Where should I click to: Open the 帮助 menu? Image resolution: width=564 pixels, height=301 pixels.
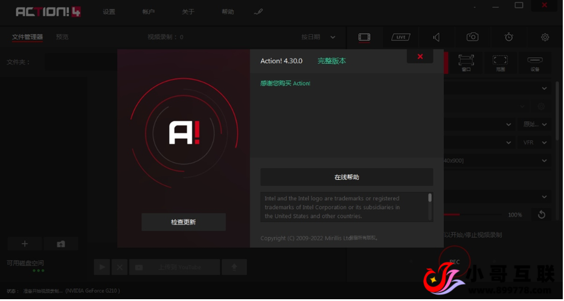pyautogui.click(x=228, y=11)
